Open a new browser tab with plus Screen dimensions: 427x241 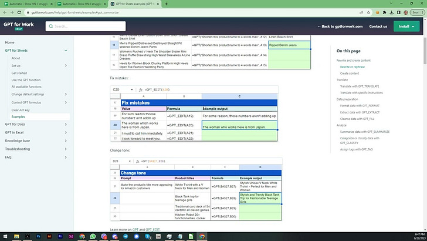click(x=166, y=4)
